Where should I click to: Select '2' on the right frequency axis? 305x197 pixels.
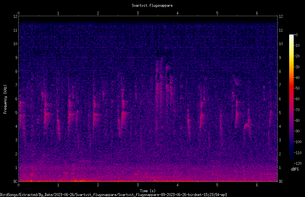point(280,154)
